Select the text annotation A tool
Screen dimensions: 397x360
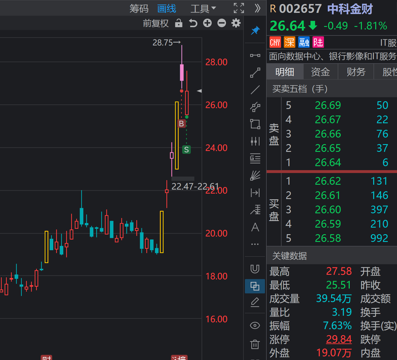255,227
